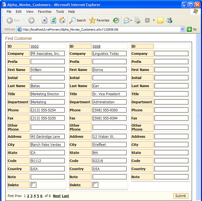This screenshot has width=202, height=201.
Task: Open Favorites star button
Action: click(99, 20)
